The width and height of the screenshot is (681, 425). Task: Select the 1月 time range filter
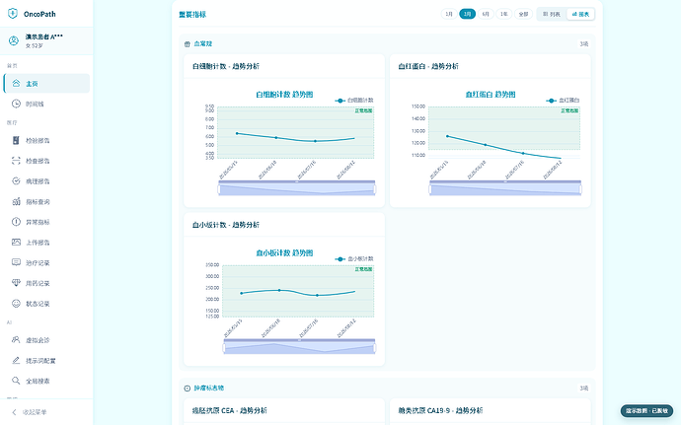[x=449, y=14]
